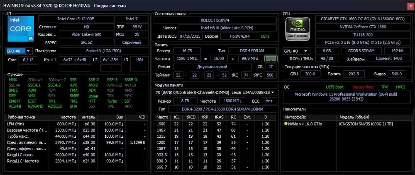Screen dimensions: 415x175
Task: Click the CR value 1T
Action: click(271, 67)
